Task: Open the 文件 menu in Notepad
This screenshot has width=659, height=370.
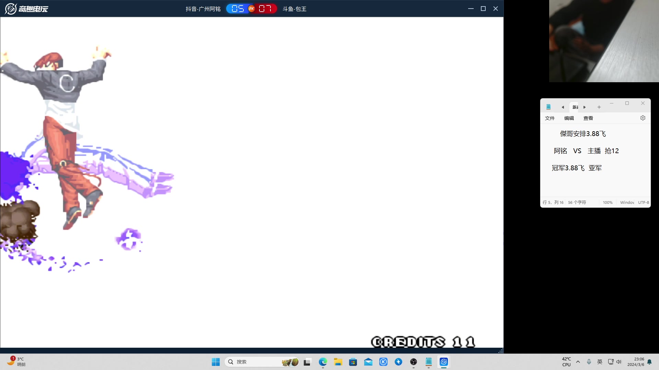Action: pyautogui.click(x=550, y=118)
